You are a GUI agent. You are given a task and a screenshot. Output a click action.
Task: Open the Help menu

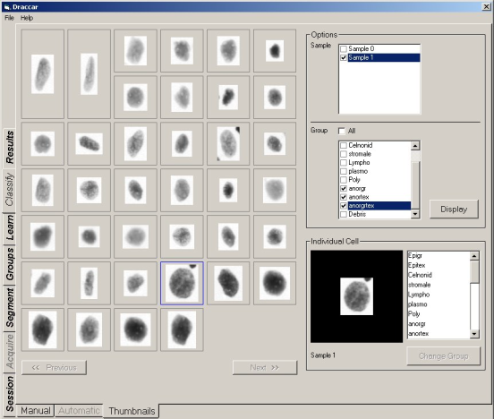[x=27, y=18]
